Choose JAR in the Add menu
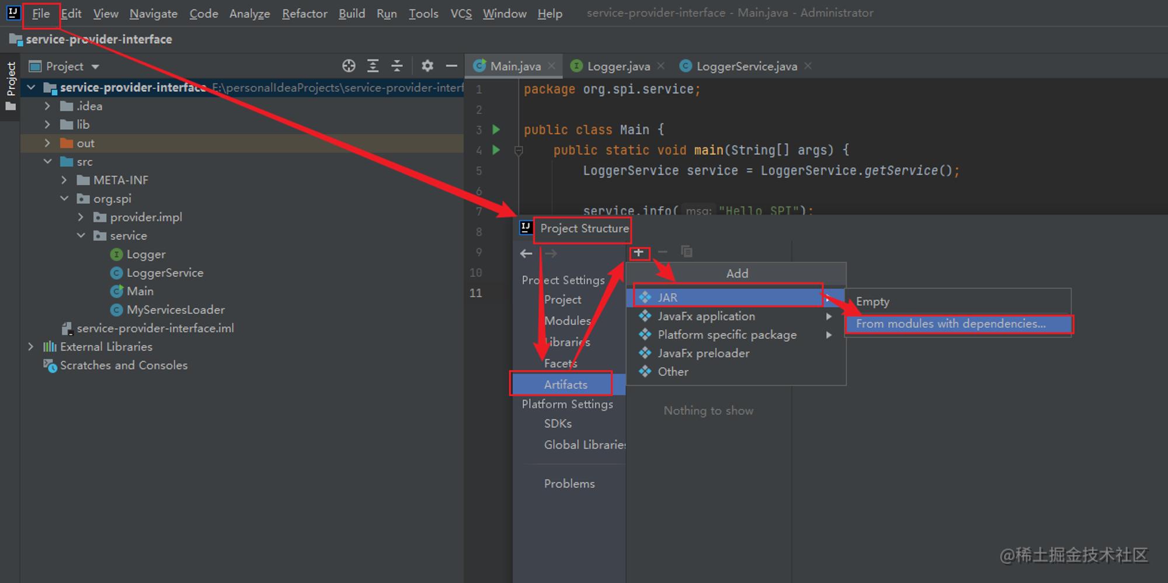This screenshot has width=1168, height=583. point(736,297)
